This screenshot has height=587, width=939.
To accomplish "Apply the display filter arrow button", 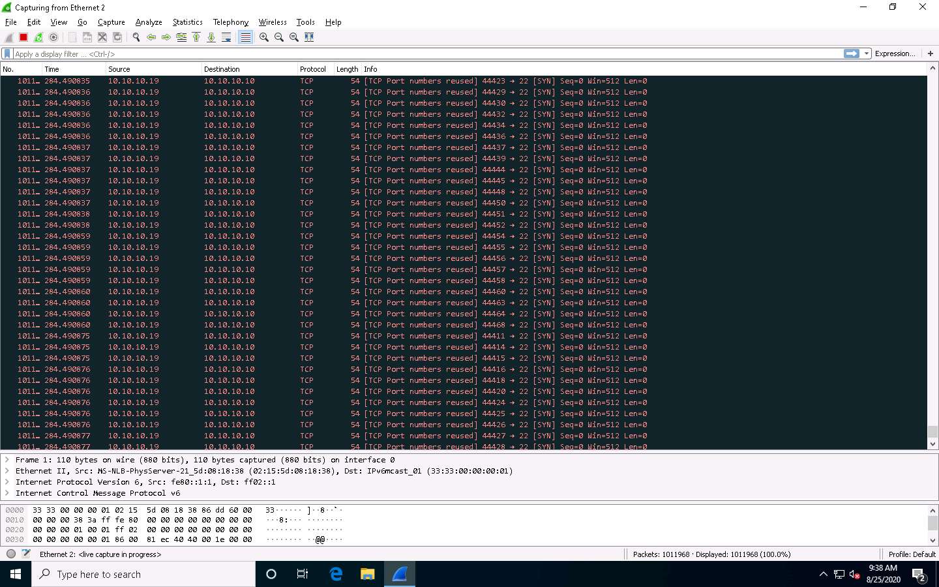I will pos(852,53).
